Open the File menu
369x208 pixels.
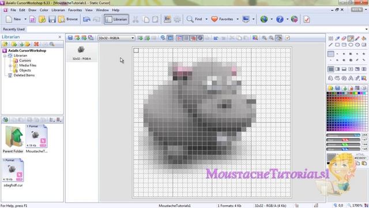click(x=13, y=10)
